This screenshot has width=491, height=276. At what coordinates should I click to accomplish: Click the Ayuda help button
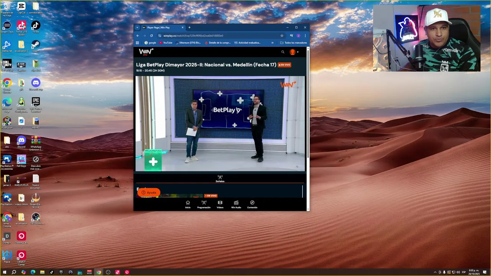149,192
